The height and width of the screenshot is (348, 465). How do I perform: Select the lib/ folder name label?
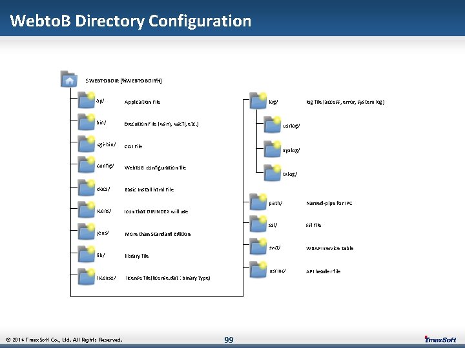click(101, 255)
